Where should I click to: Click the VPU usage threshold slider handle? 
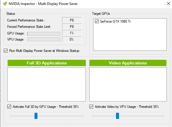tap(117, 116)
